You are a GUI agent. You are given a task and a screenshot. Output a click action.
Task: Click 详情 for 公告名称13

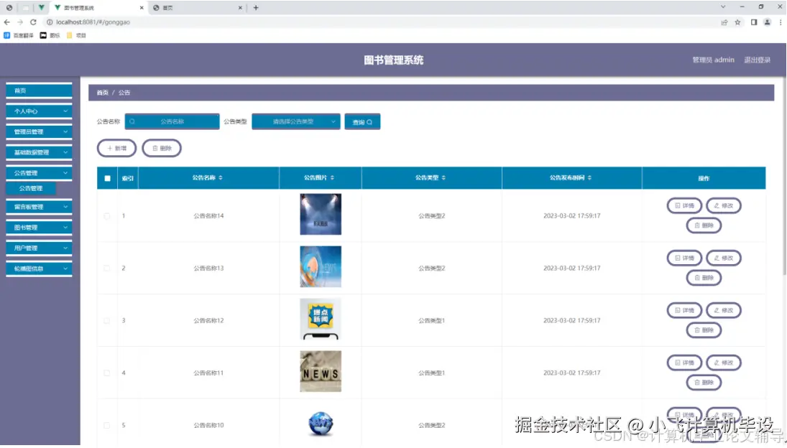[685, 258]
